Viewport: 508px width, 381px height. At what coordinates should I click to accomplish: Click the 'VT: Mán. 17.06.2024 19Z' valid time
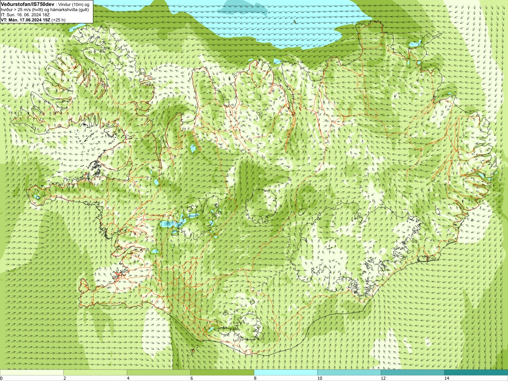[x=25, y=19]
